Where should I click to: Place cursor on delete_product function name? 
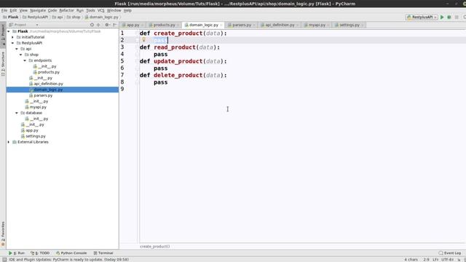click(x=178, y=75)
